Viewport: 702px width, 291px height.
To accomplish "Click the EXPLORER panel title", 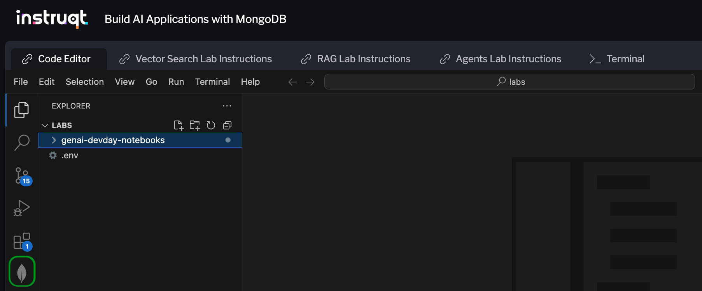I will click(x=71, y=106).
